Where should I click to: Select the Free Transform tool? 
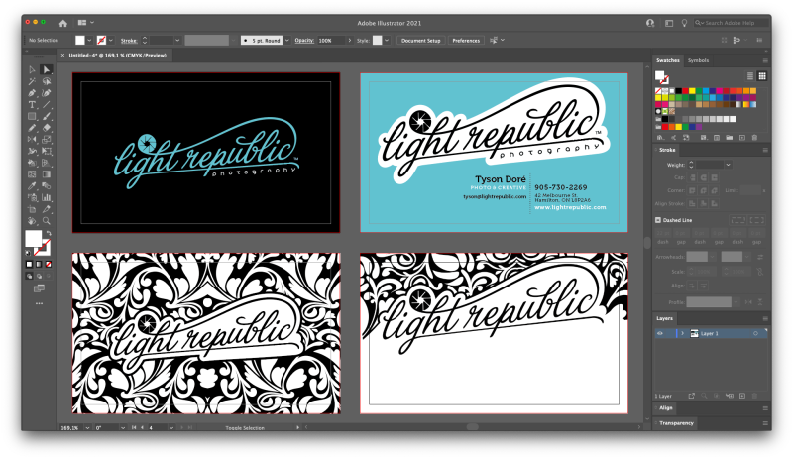(47, 151)
